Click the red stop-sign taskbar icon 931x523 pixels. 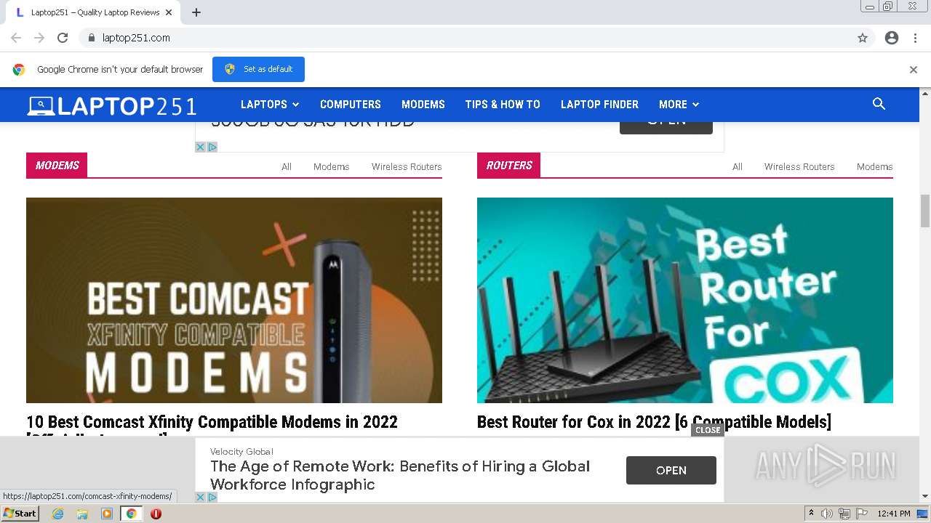156,514
